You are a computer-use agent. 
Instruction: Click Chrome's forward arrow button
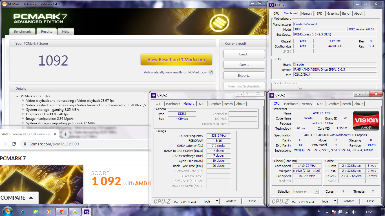5,144
